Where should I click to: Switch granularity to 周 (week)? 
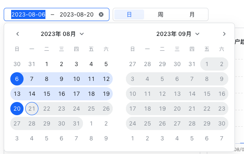click(x=161, y=14)
